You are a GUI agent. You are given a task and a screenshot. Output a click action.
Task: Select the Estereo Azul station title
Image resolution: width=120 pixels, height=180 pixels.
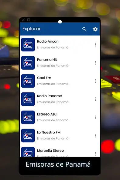click(x=47, y=114)
